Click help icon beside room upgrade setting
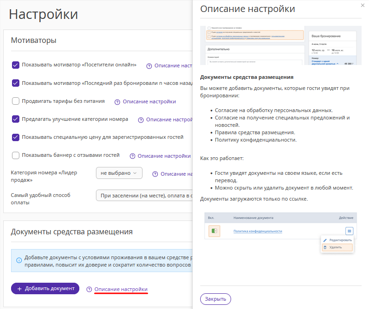 [141, 120]
